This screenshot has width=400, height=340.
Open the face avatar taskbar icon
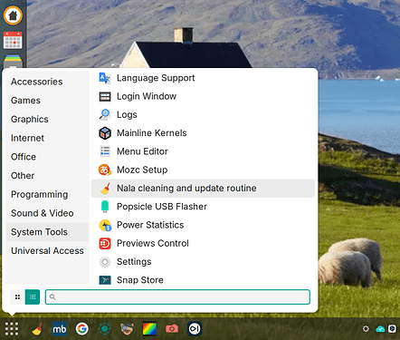pyautogui.click(x=127, y=329)
